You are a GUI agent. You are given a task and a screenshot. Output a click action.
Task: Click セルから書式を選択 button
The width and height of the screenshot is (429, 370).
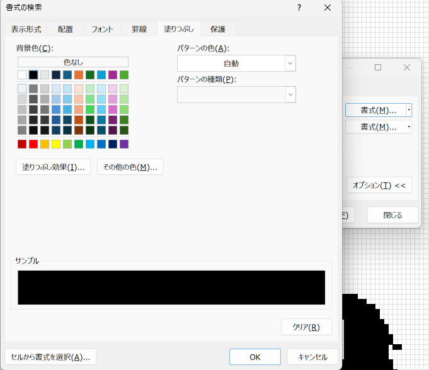[x=50, y=357]
